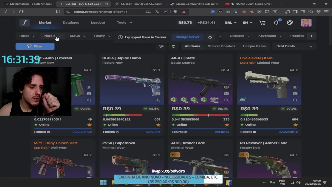Open the theme palette icon

tap(290, 23)
